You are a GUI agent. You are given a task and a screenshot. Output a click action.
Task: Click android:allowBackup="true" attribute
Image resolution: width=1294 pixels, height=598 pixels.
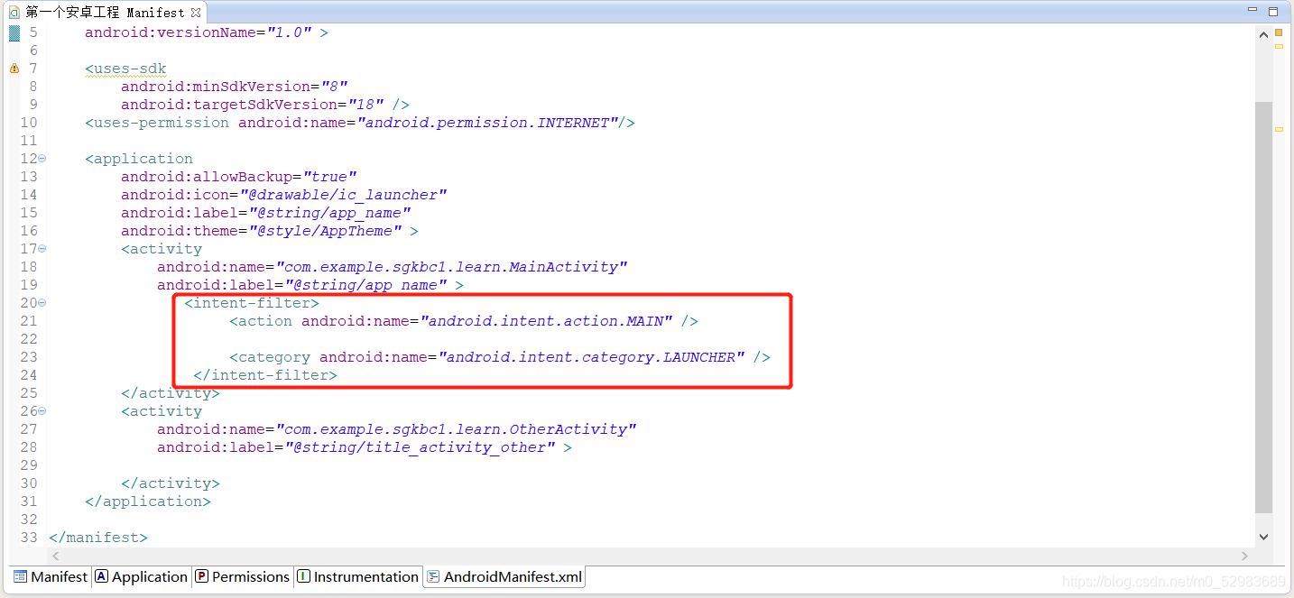click(x=239, y=177)
